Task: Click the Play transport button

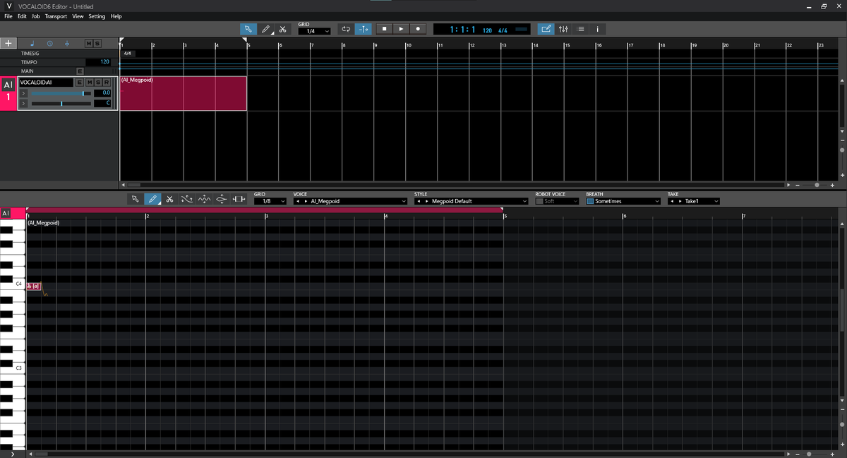Action: pos(401,29)
